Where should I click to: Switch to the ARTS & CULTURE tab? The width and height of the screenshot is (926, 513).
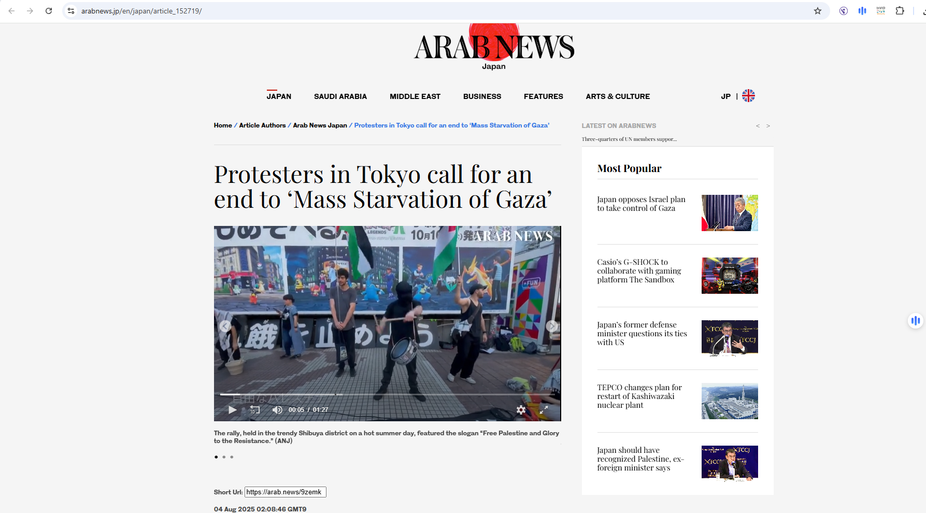tap(618, 96)
